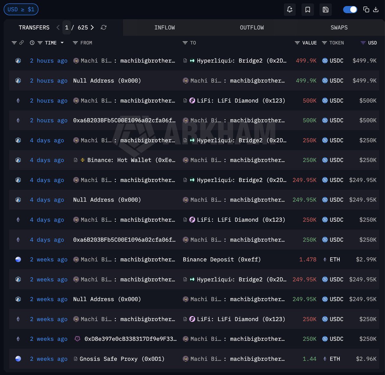The height and width of the screenshot is (375, 385).
Task: Switch to the OUTFLOW tab
Action: [252, 28]
